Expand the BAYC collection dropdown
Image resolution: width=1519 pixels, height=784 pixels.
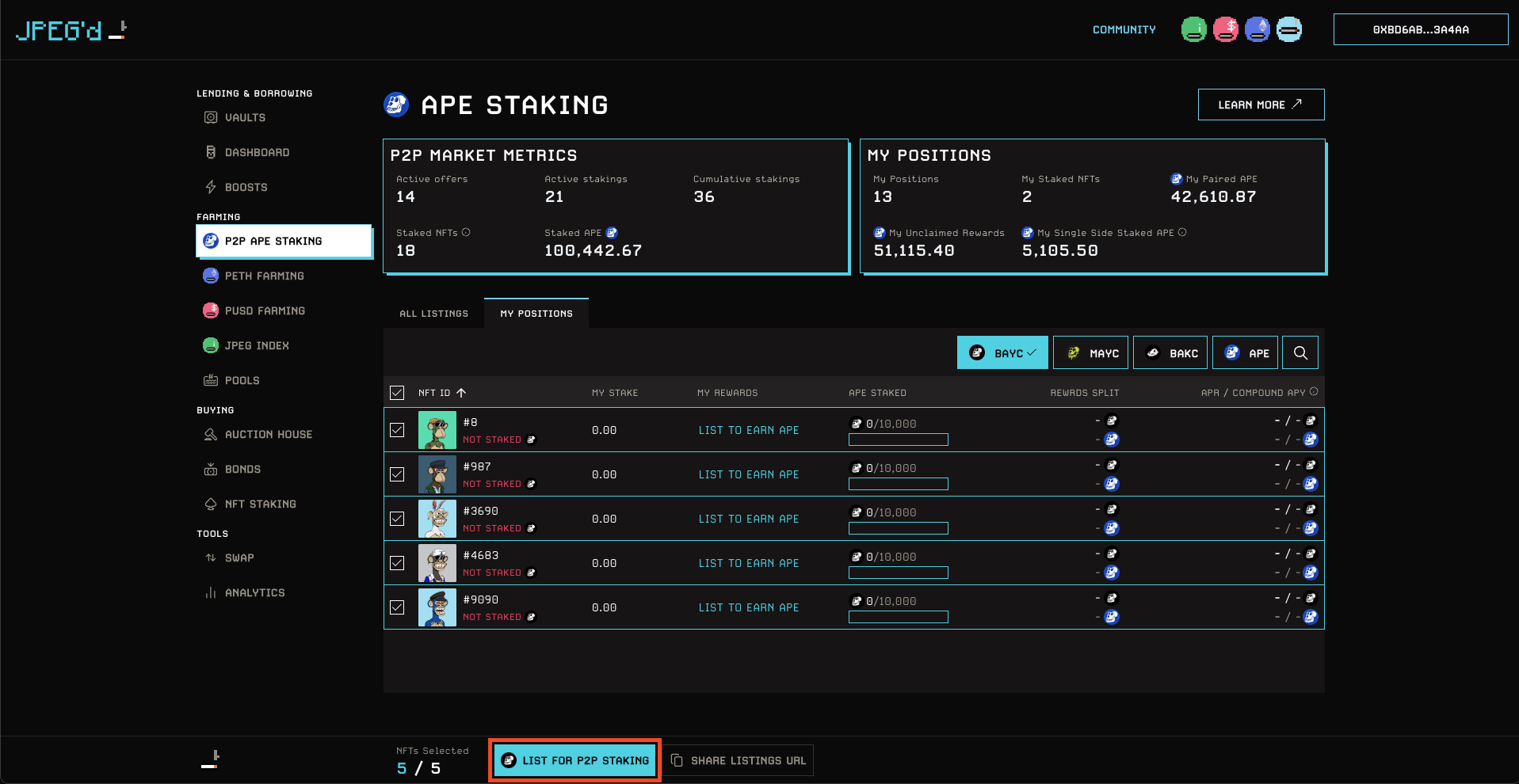click(1002, 353)
